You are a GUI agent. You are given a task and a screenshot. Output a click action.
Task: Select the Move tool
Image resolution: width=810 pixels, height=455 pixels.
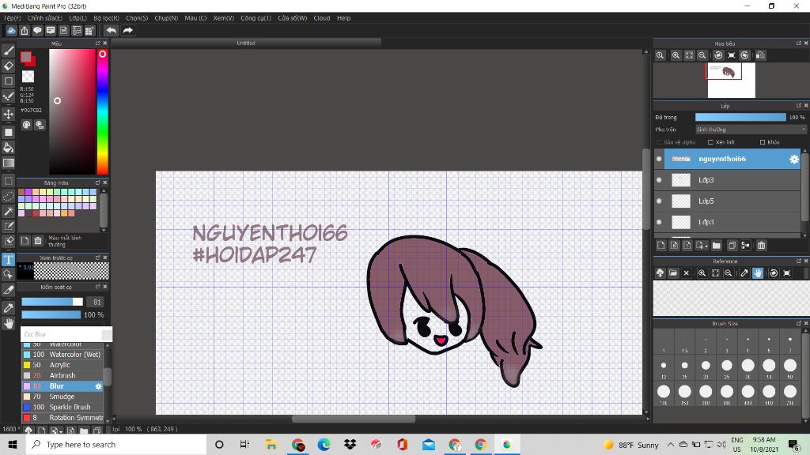[x=8, y=114]
